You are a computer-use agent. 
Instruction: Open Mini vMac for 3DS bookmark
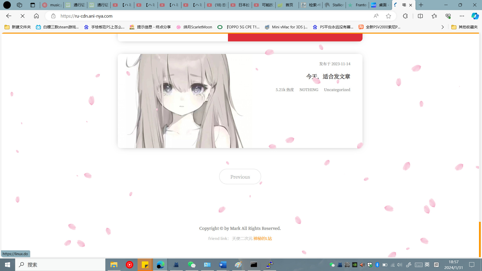286,27
